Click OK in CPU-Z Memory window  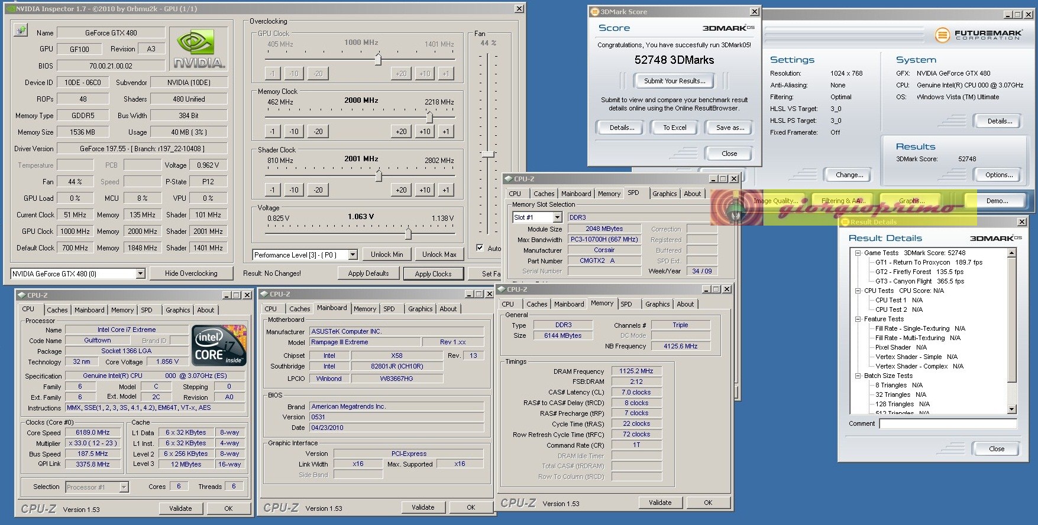(708, 503)
